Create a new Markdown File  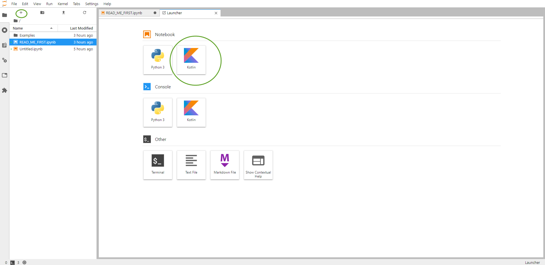pyautogui.click(x=225, y=165)
